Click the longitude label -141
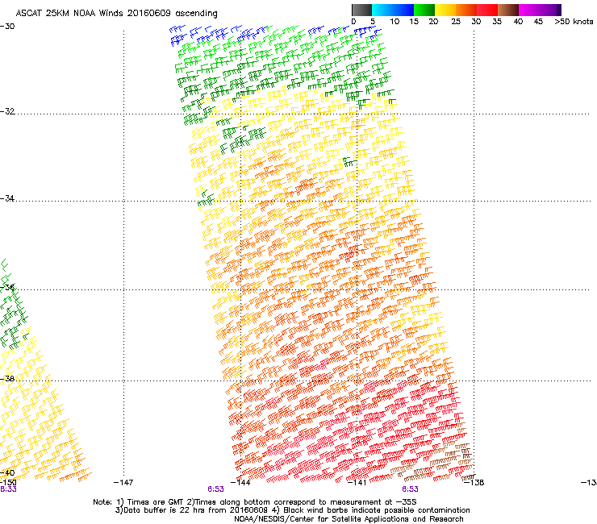The image size is (597, 524). point(357,483)
